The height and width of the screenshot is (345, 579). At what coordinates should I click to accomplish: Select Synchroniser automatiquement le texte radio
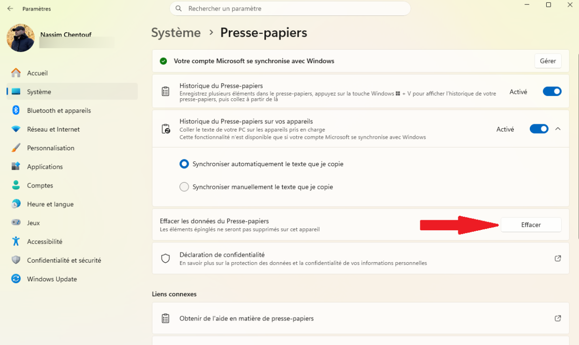click(184, 164)
